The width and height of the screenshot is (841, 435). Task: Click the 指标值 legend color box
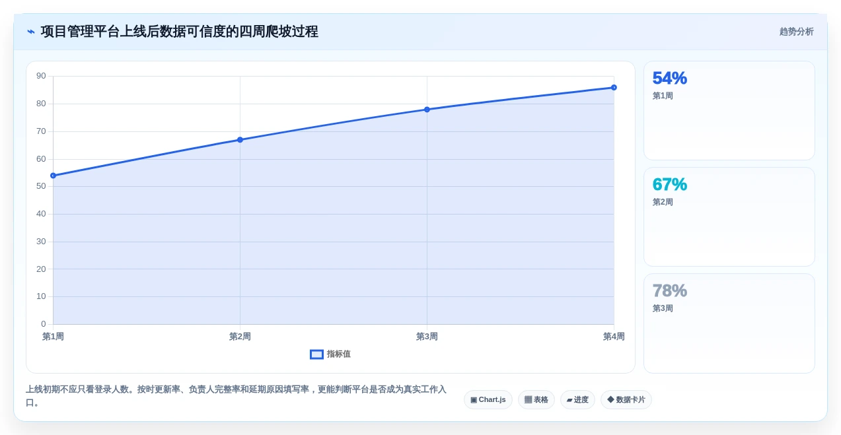(316, 354)
